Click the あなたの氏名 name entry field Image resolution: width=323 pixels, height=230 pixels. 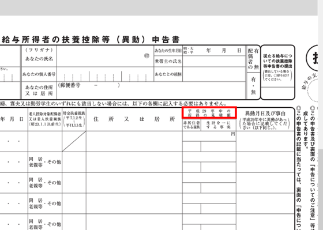pyautogui.click(x=105, y=56)
